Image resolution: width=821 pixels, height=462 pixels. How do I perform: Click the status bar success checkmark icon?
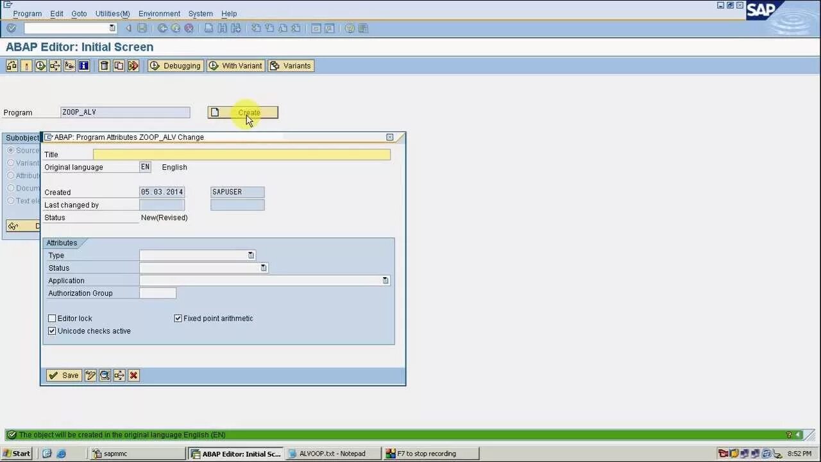(12, 434)
